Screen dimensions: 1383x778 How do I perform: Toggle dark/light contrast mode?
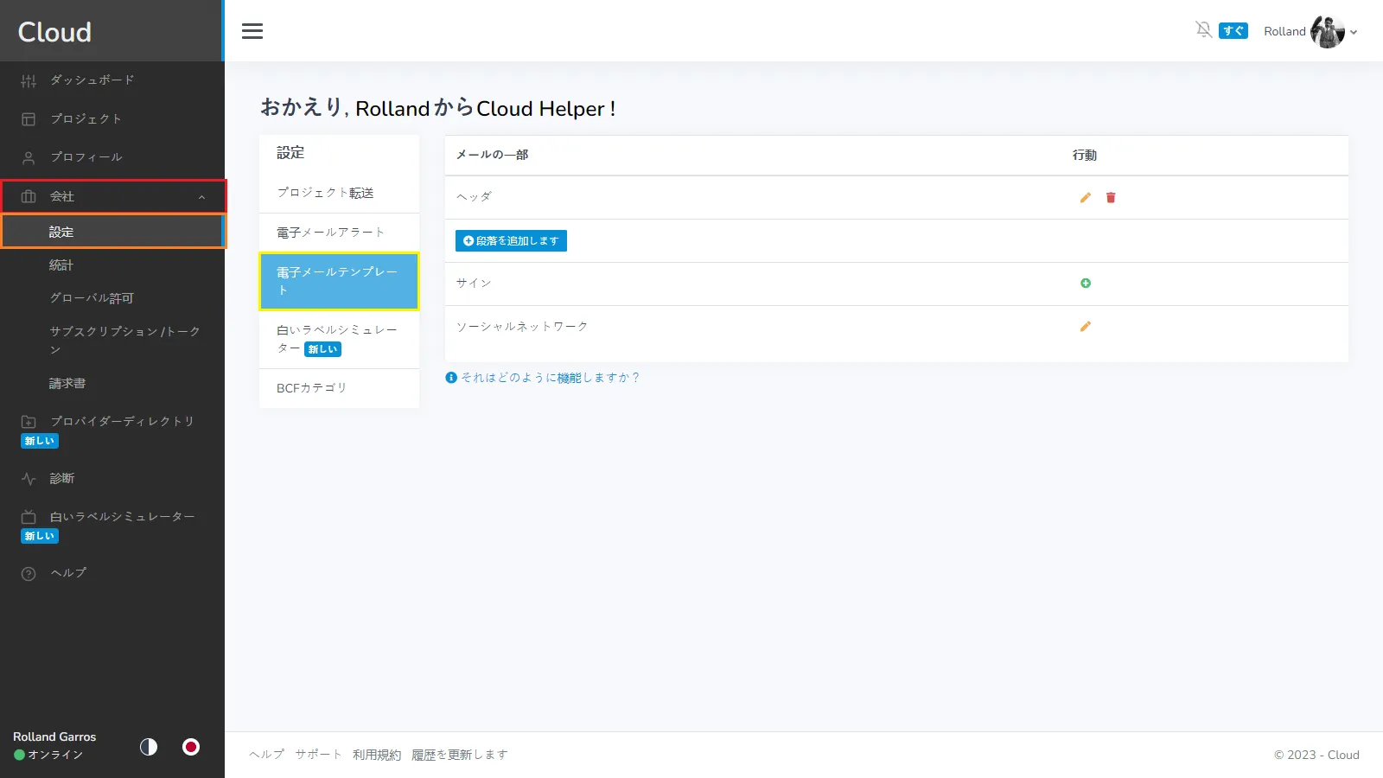[x=149, y=747]
